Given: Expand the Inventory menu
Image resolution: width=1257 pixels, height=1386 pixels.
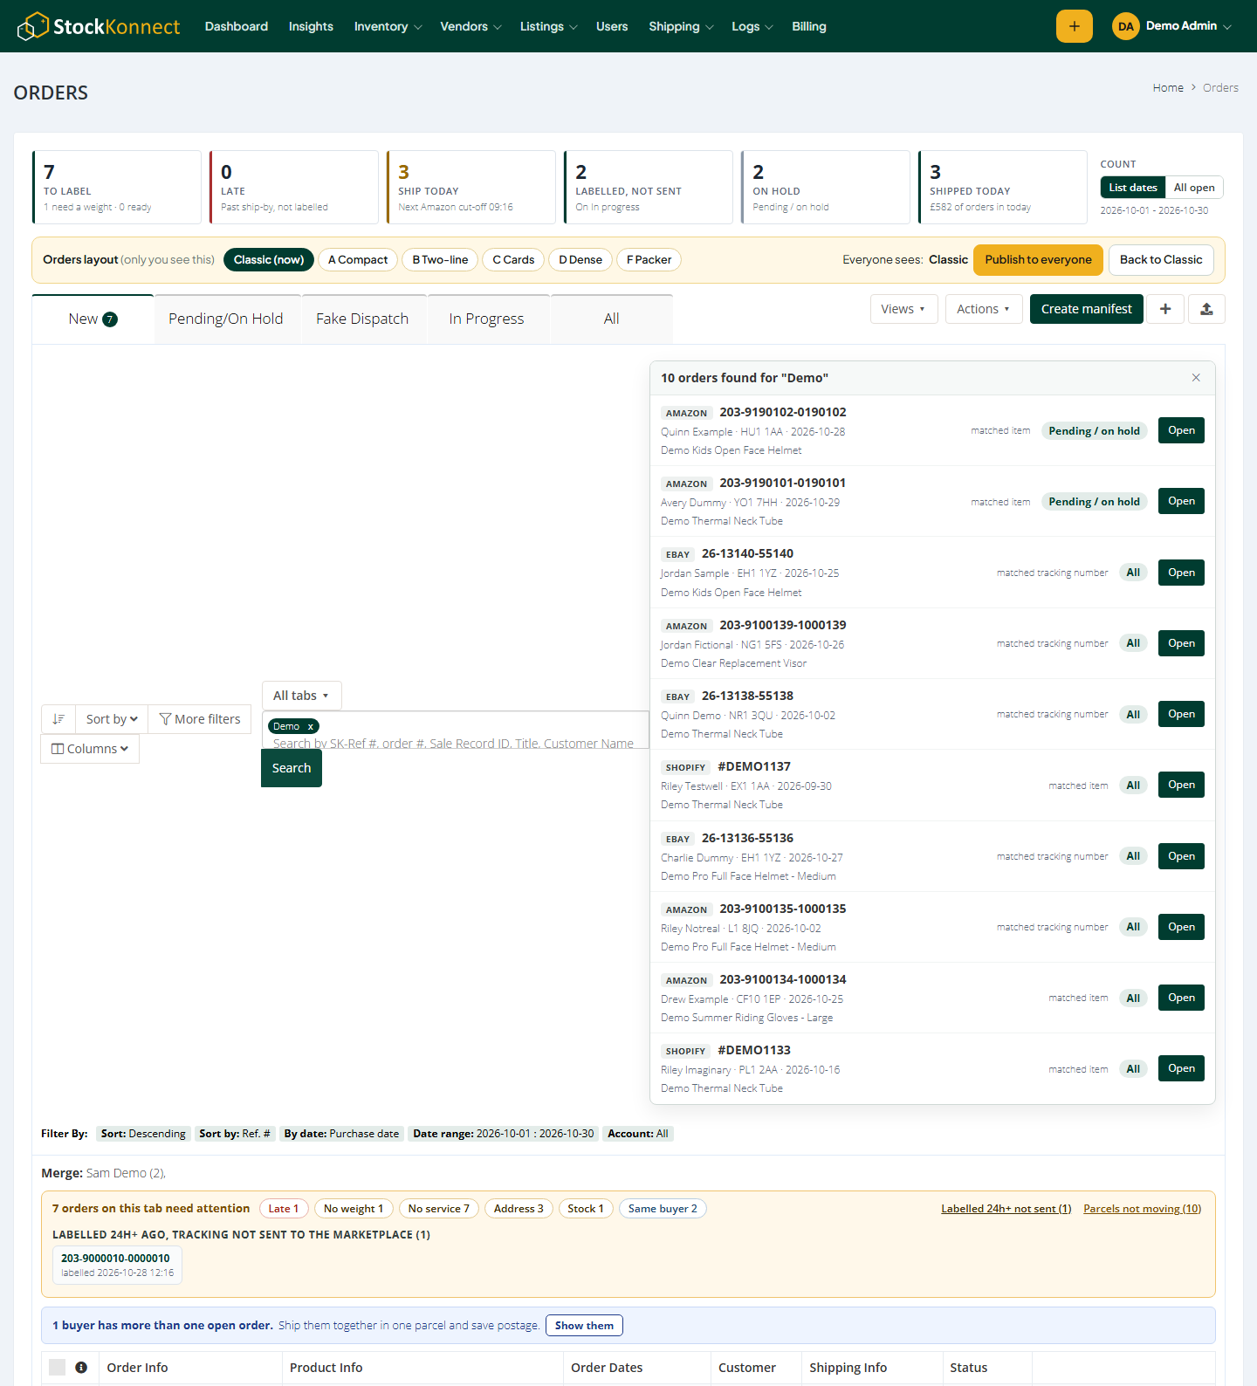Looking at the screenshot, I should [388, 26].
